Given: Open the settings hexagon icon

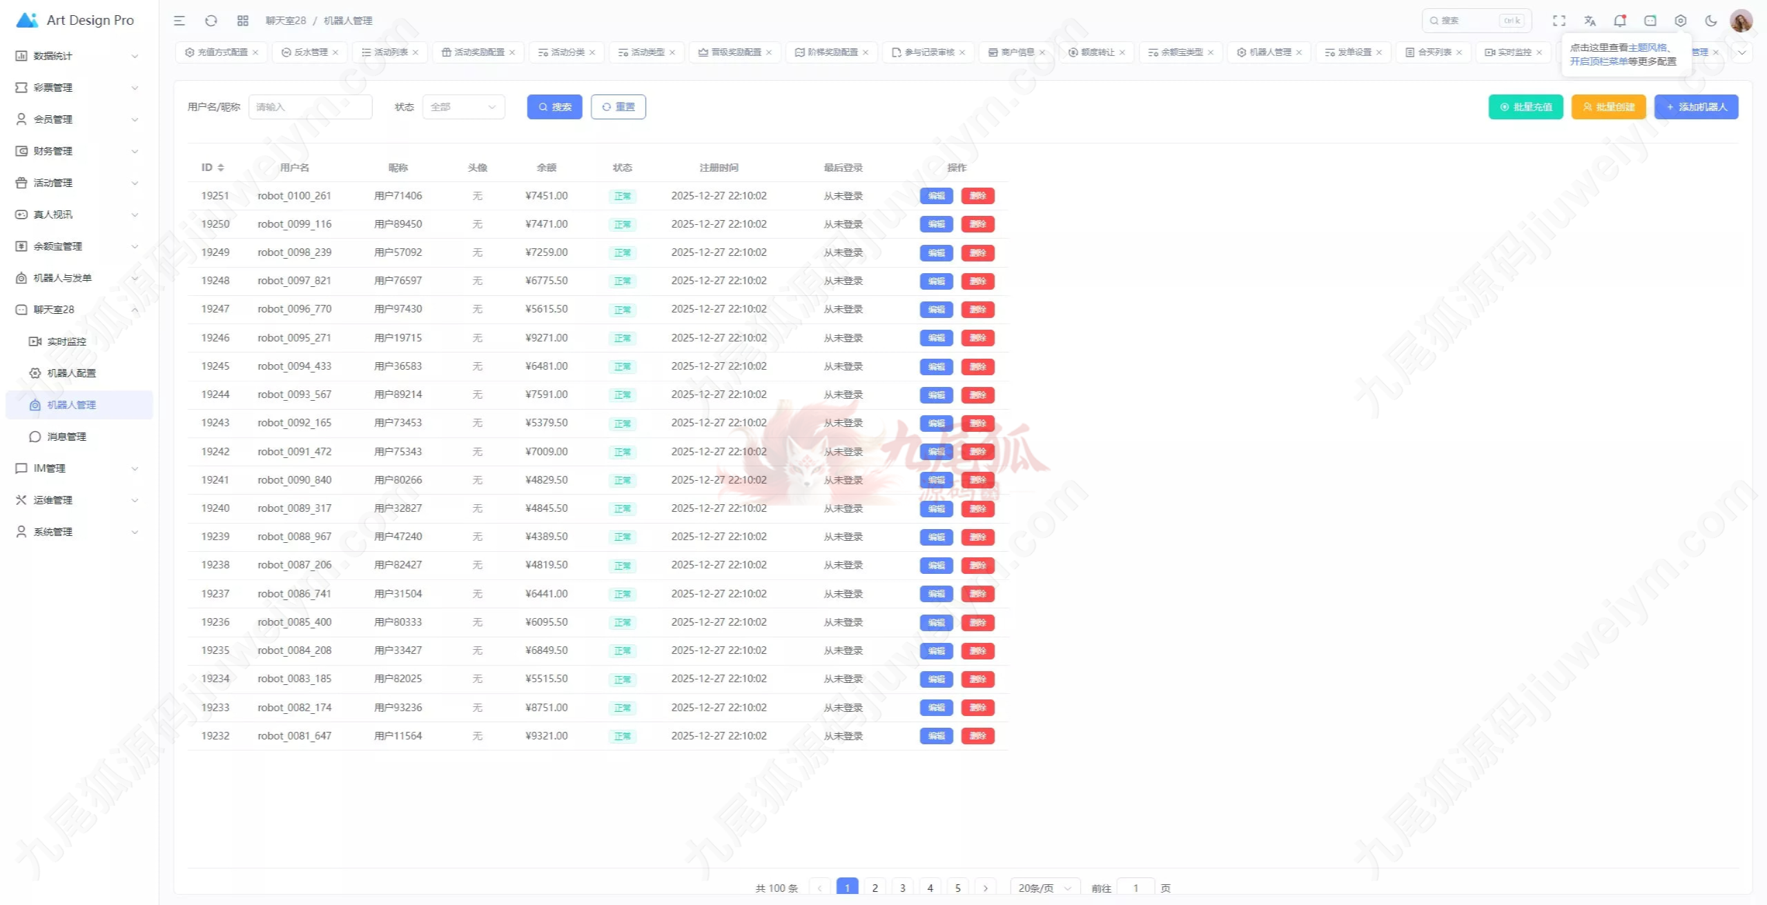Looking at the screenshot, I should (x=1680, y=21).
